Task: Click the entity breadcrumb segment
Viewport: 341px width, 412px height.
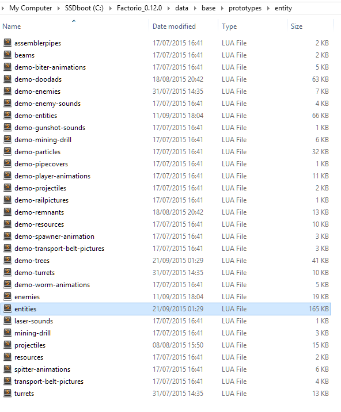Action: click(x=283, y=8)
